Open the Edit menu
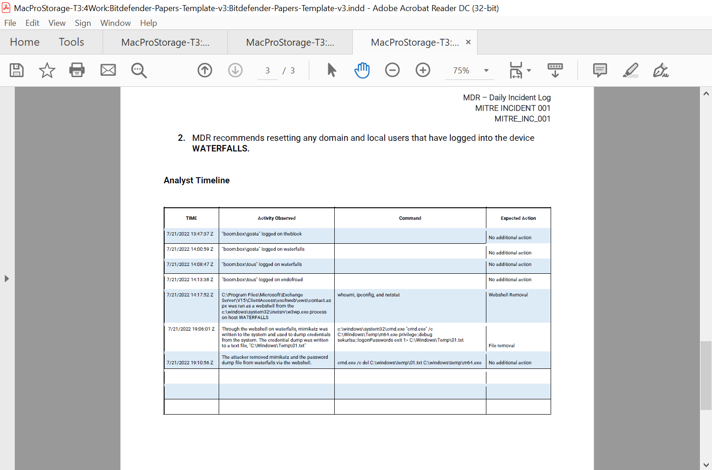 [x=32, y=23]
